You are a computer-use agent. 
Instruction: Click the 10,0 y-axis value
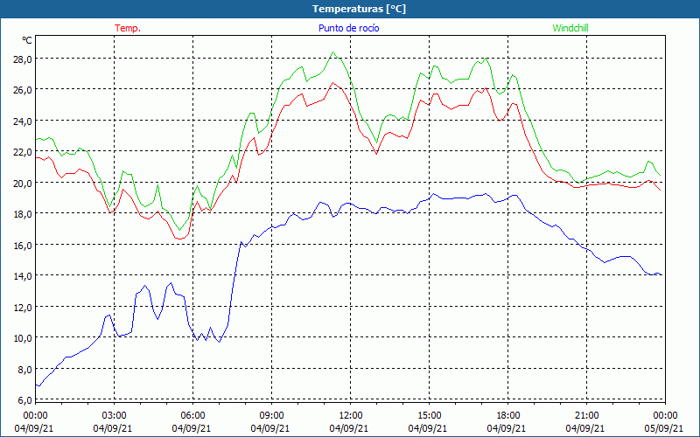click(x=23, y=337)
